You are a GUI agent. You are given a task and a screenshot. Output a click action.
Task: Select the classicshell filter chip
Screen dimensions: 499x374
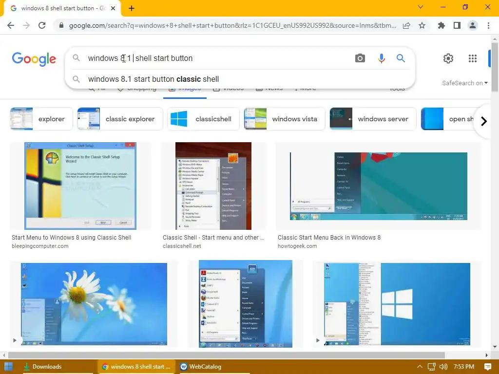(x=203, y=119)
